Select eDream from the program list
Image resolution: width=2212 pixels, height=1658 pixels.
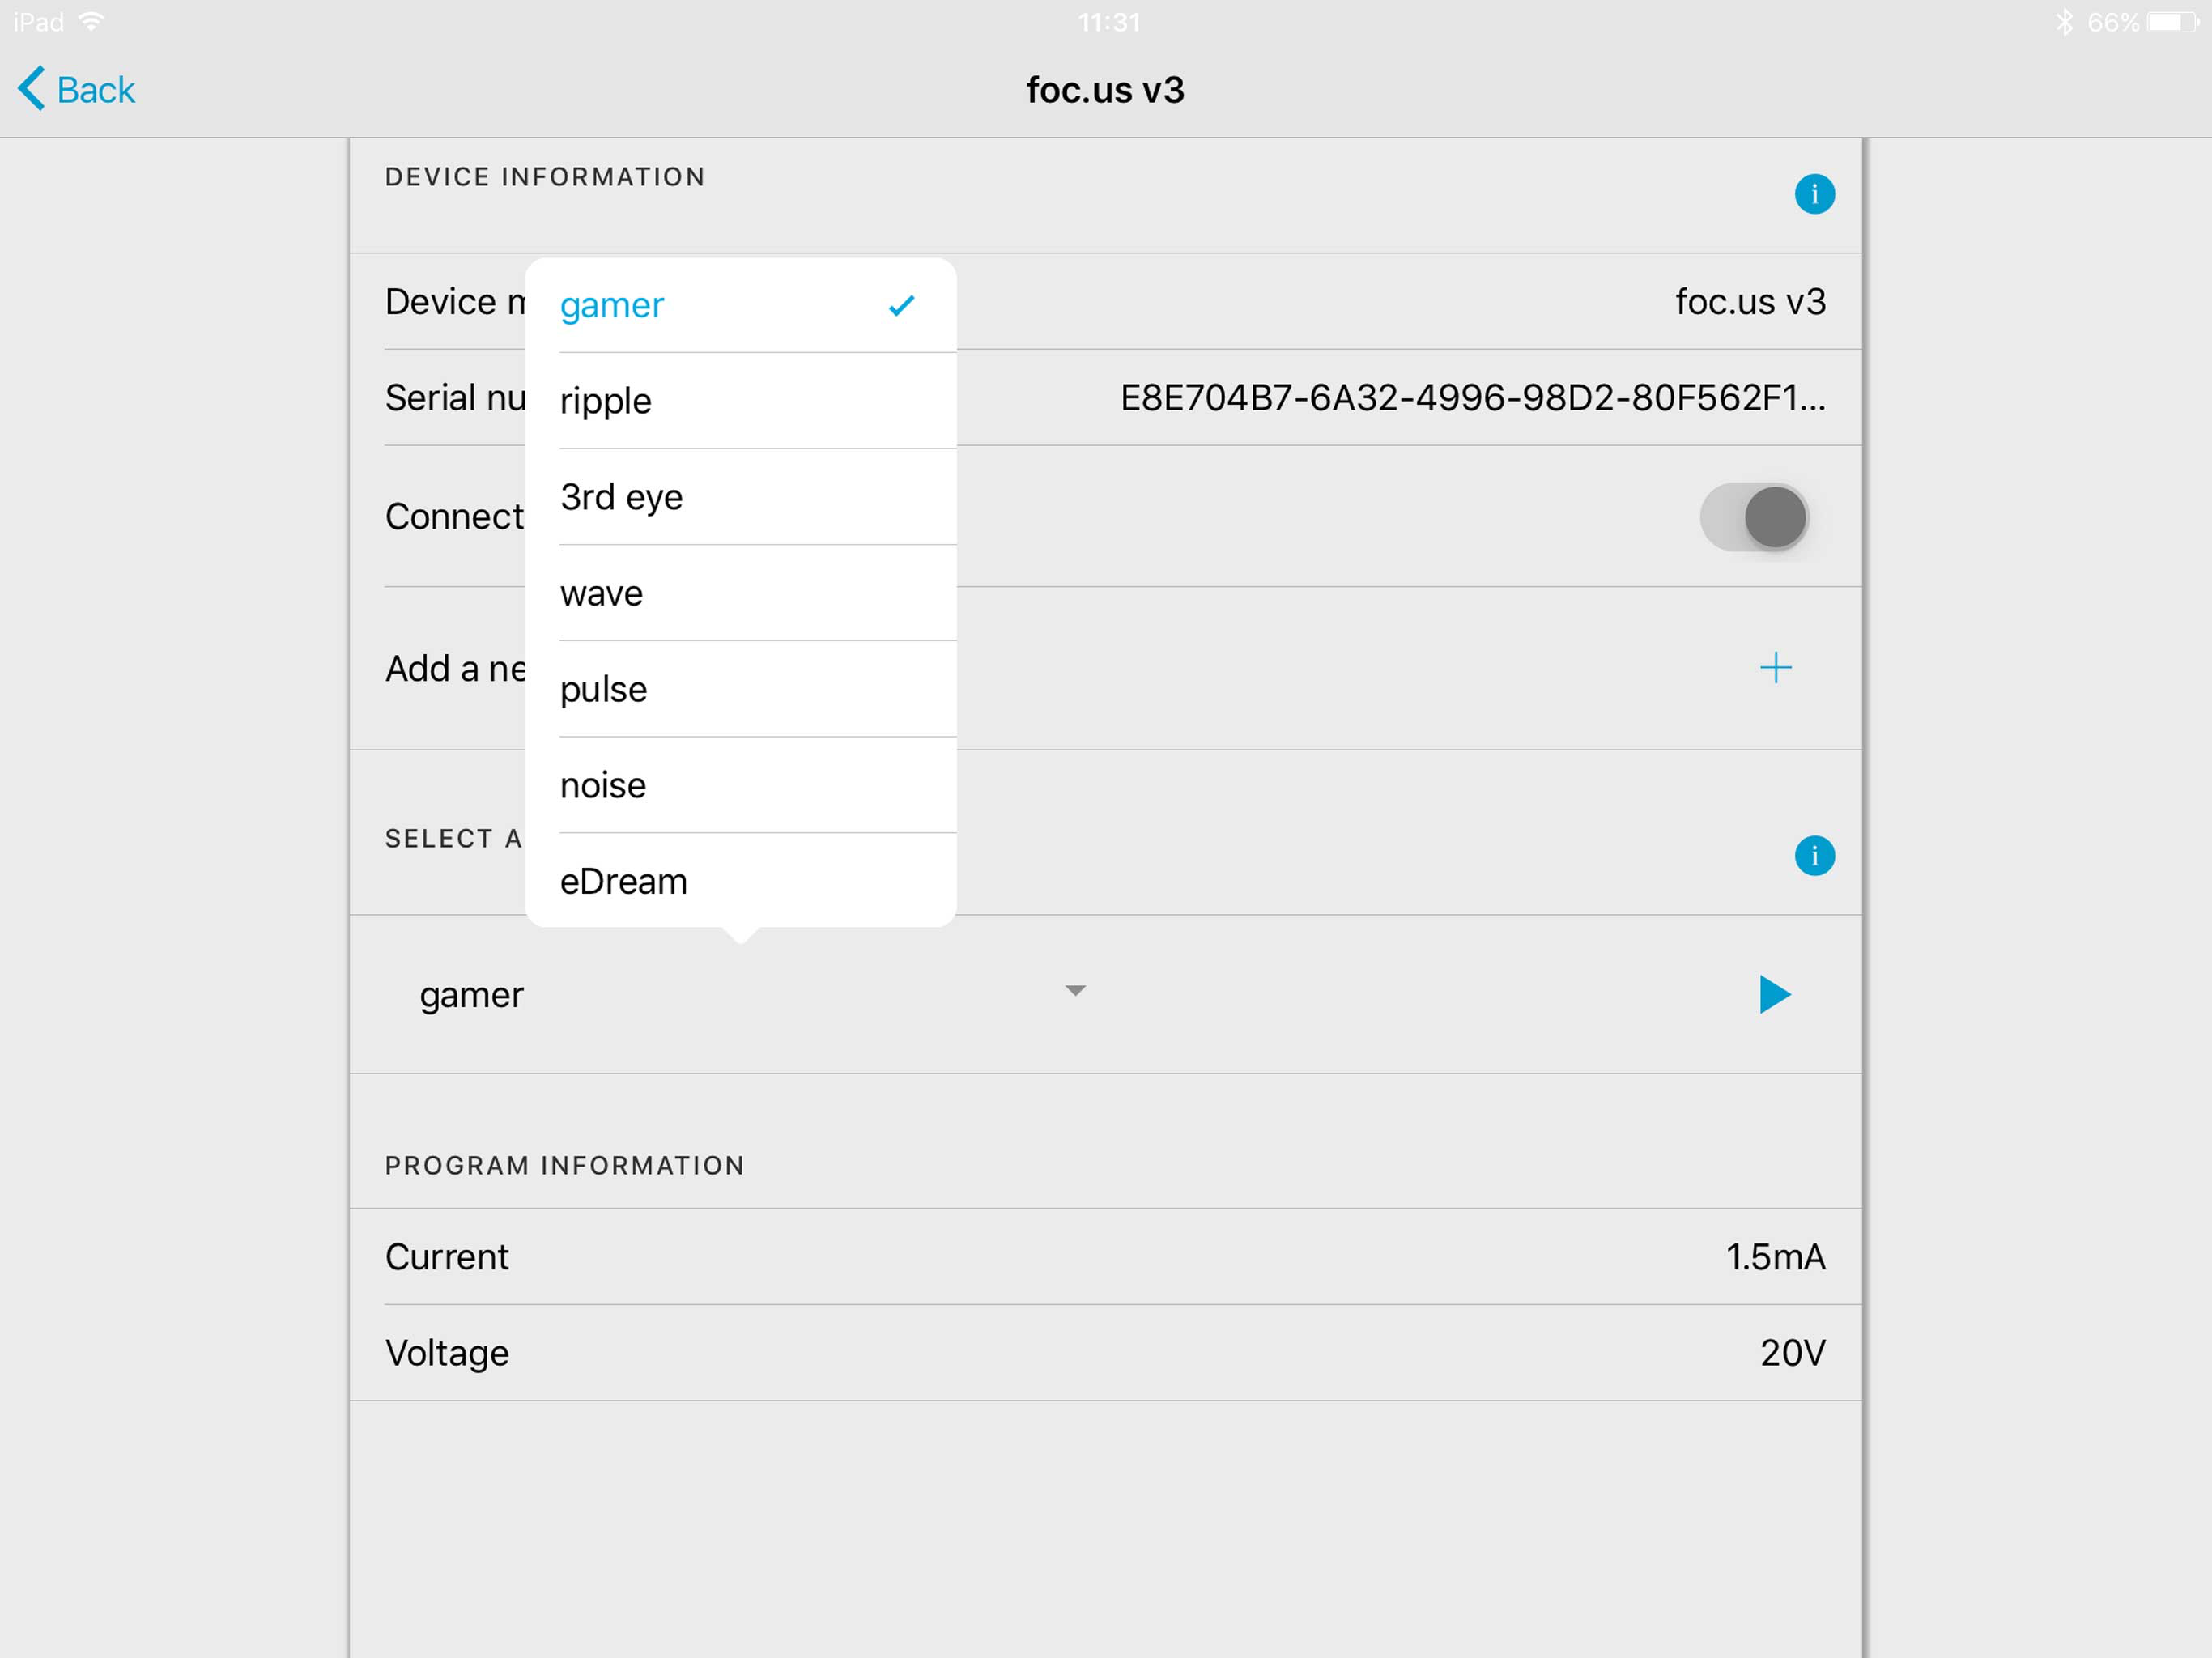(741, 881)
